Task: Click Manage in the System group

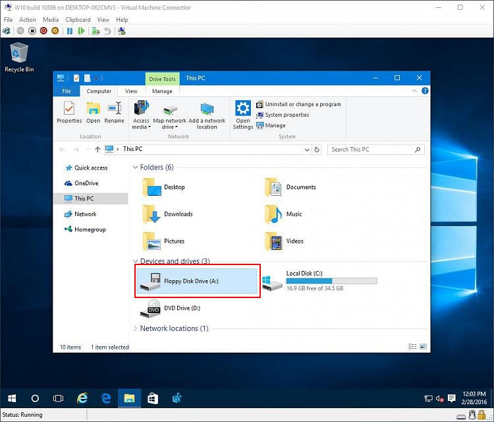Action: (x=271, y=125)
